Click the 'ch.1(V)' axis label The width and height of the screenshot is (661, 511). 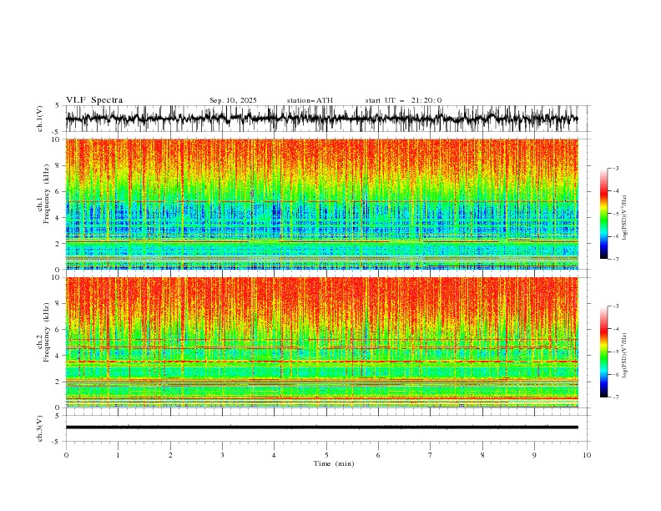(40, 119)
